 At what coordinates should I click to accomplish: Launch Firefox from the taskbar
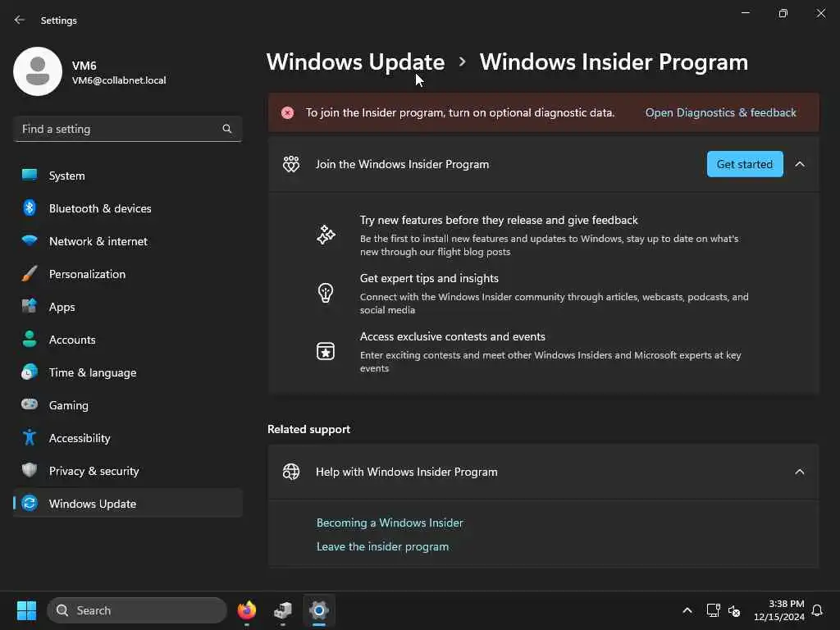pos(246,610)
